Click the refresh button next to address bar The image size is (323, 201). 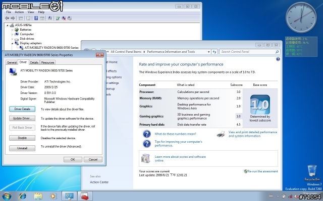click(x=214, y=52)
